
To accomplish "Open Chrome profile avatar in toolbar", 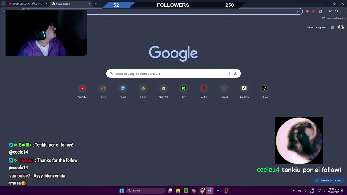I will click(x=336, y=11).
